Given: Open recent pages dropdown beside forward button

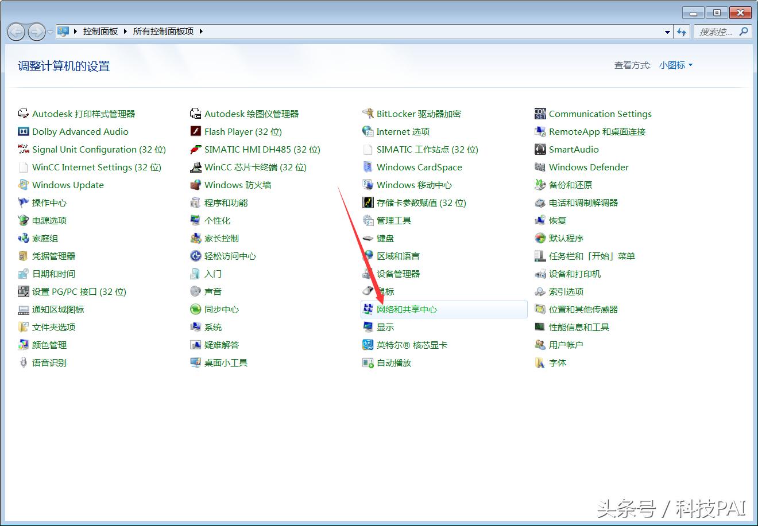Looking at the screenshot, I should [x=51, y=32].
